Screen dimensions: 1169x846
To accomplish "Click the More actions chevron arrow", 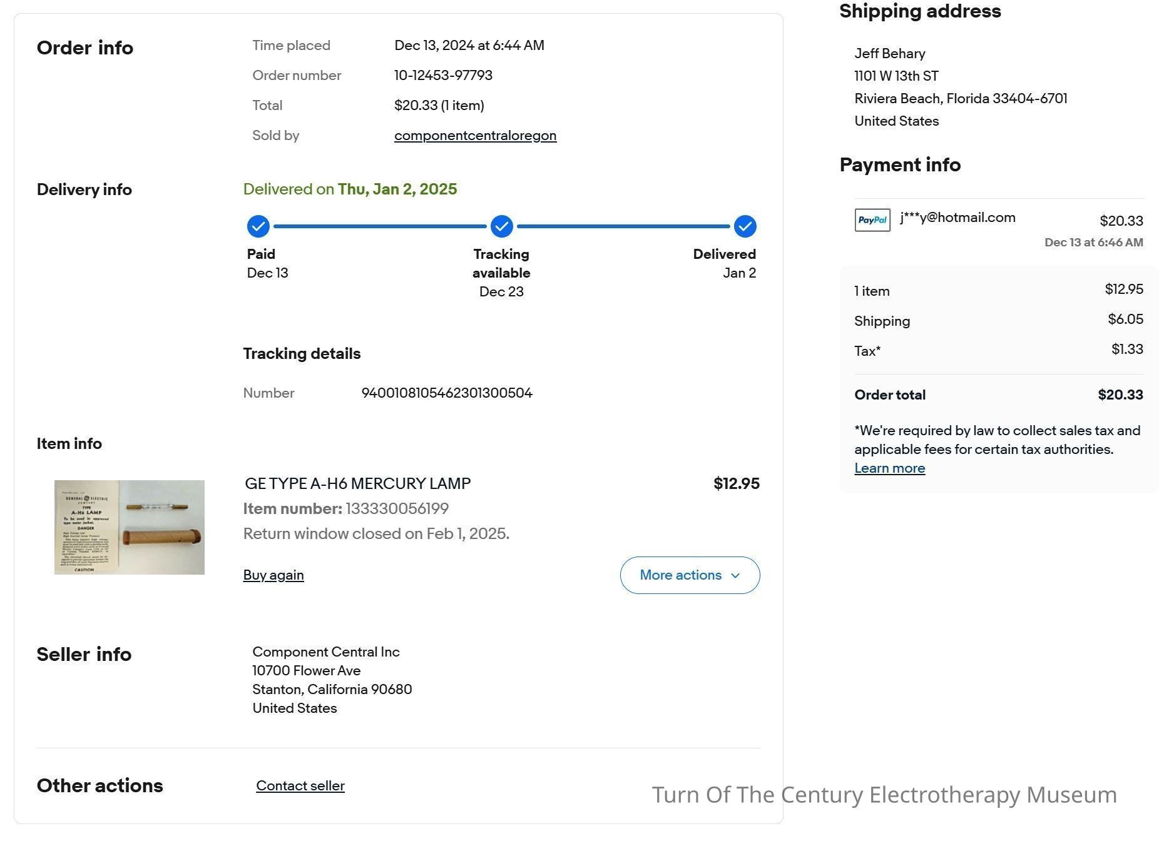I will click(x=735, y=576).
